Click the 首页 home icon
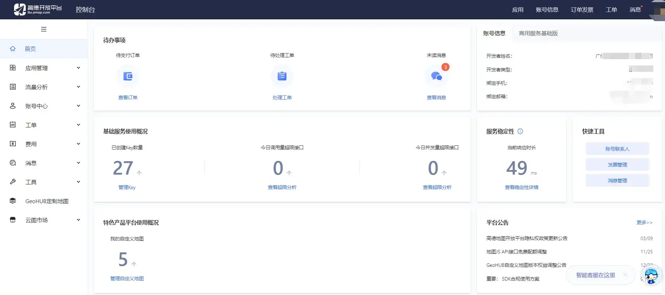This screenshot has width=665, height=295. click(x=13, y=49)
